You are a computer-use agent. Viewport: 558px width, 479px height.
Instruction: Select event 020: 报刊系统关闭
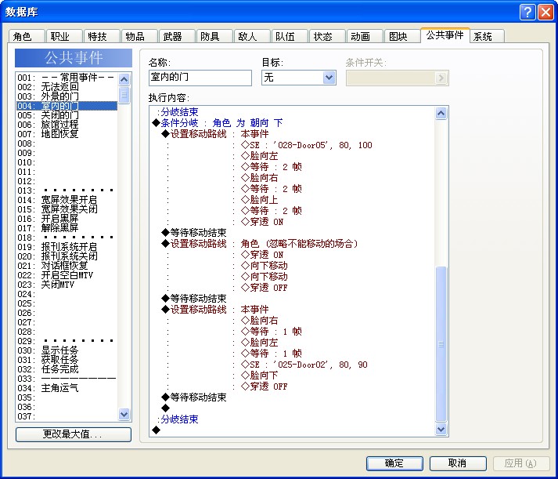(x=67, y=256)
